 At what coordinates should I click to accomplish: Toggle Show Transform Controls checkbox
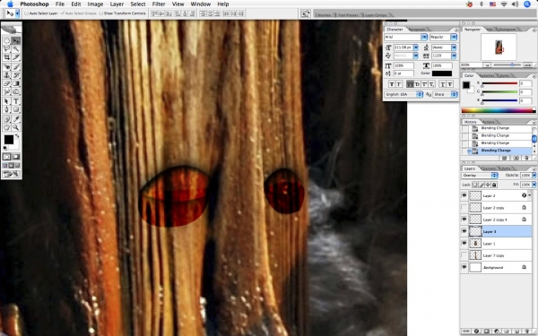[x=100, y=13]
